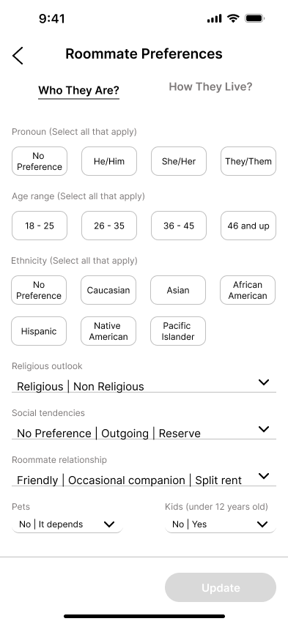Open the Kids under 12 dropdown
Screen dimensions: 288x624
(x=221, y=524)
